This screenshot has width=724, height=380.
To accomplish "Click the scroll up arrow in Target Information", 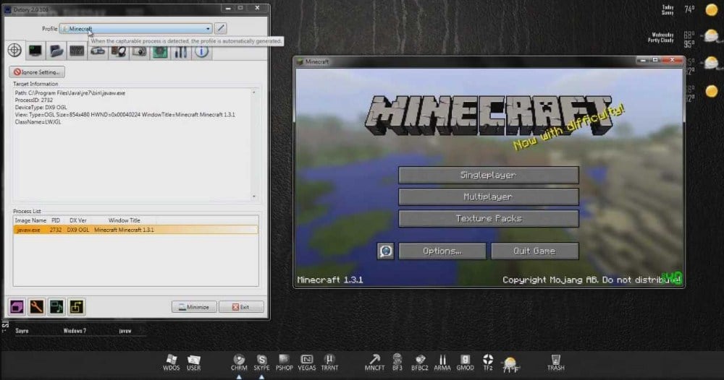I will pos(254,92).
